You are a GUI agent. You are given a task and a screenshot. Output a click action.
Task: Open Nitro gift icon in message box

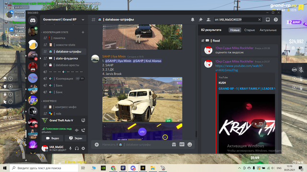click(x=174, y=144)
